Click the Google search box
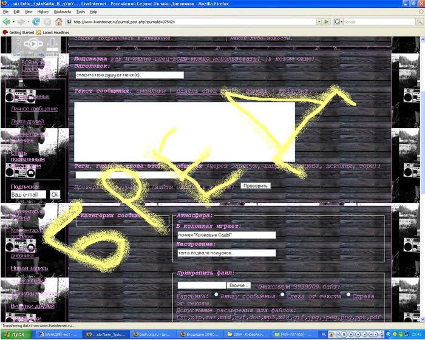425x340 pixels. click(379, 22)
